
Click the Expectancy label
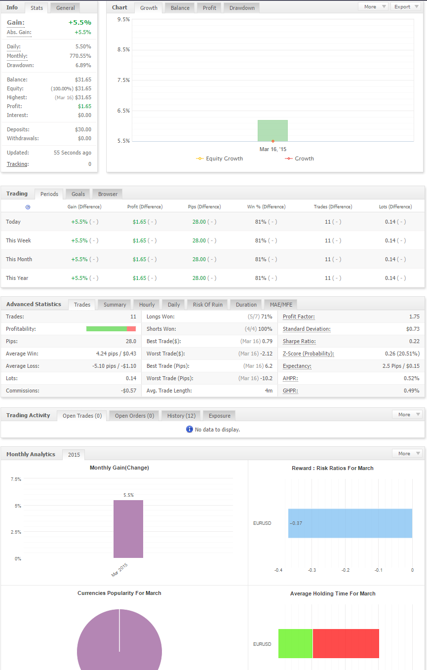[297, 366]
